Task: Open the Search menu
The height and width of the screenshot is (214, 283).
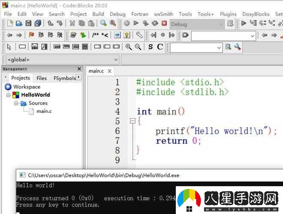Action: coord(57,14)
